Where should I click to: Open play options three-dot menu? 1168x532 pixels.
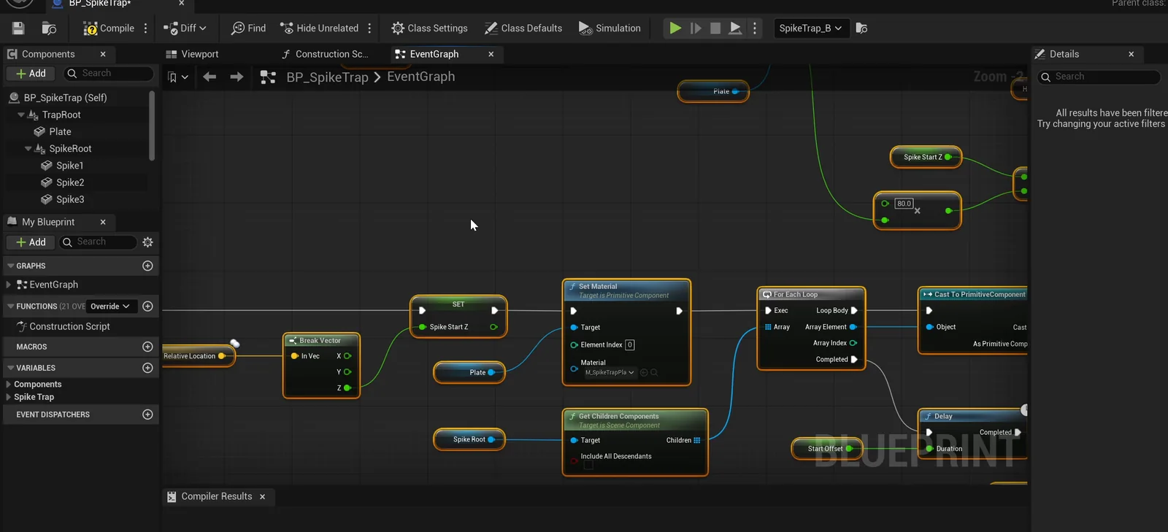(755, 28)
